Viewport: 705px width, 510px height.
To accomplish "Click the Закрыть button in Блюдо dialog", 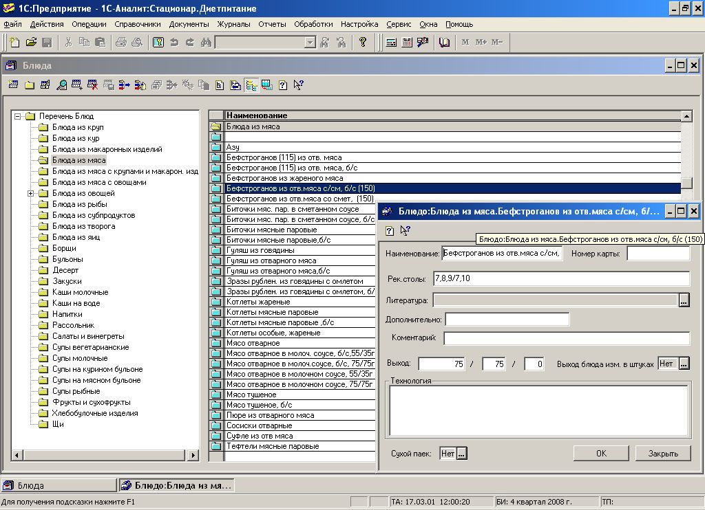I will point(663,454).
